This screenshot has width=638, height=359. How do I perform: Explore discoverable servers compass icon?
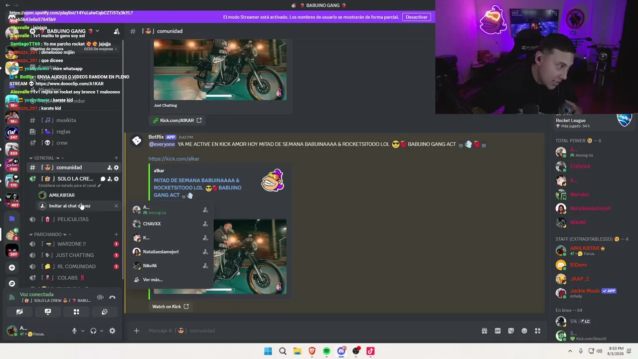coord(12,283)
